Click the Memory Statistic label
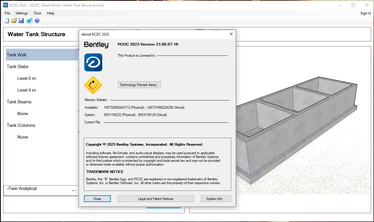 click(96, 100)
